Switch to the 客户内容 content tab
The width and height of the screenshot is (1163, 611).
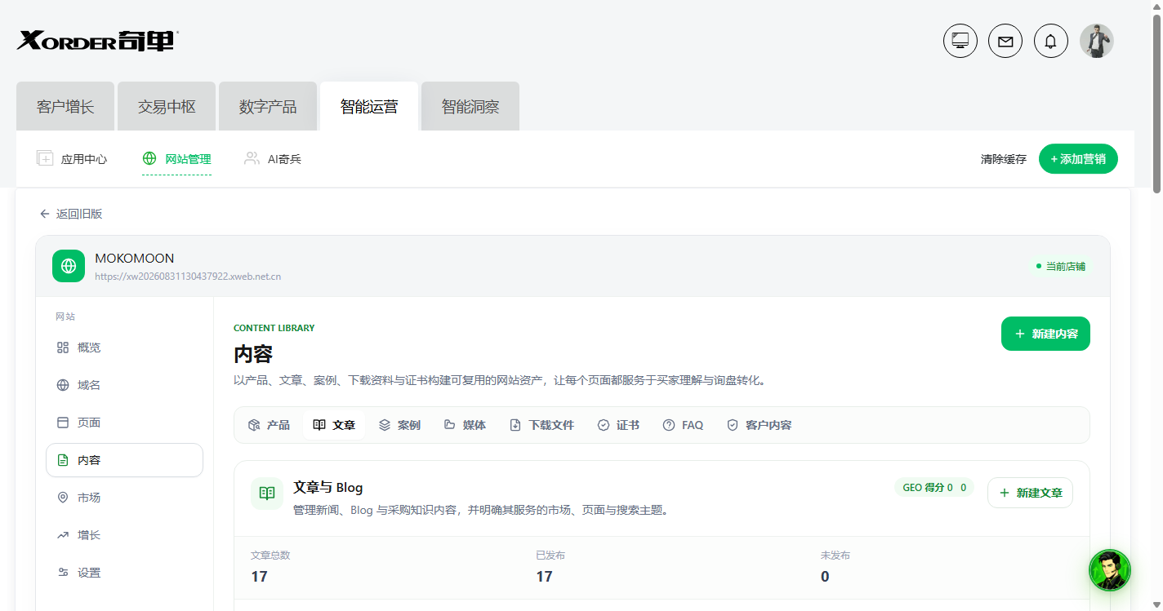click(x=759, y=425)
